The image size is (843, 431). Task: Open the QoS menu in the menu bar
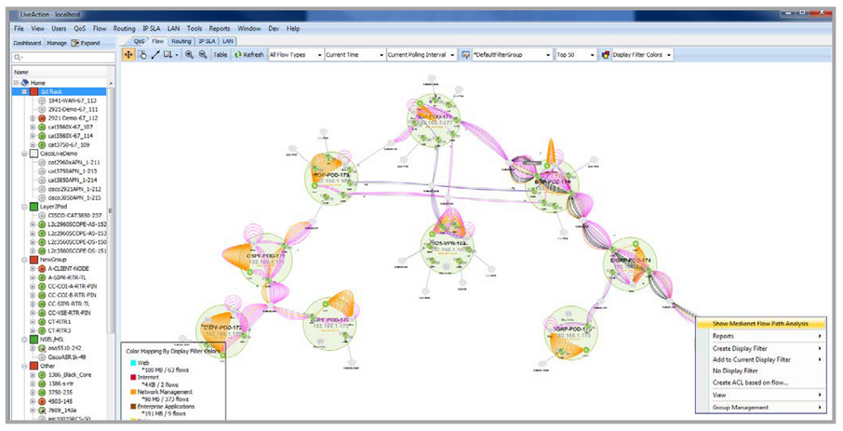click(80, 29)
